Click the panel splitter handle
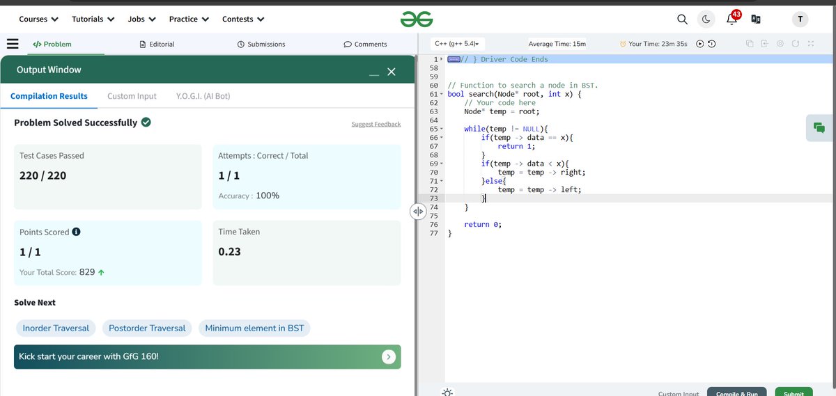This screenshot has height=396, width=836. coord(417,211)
